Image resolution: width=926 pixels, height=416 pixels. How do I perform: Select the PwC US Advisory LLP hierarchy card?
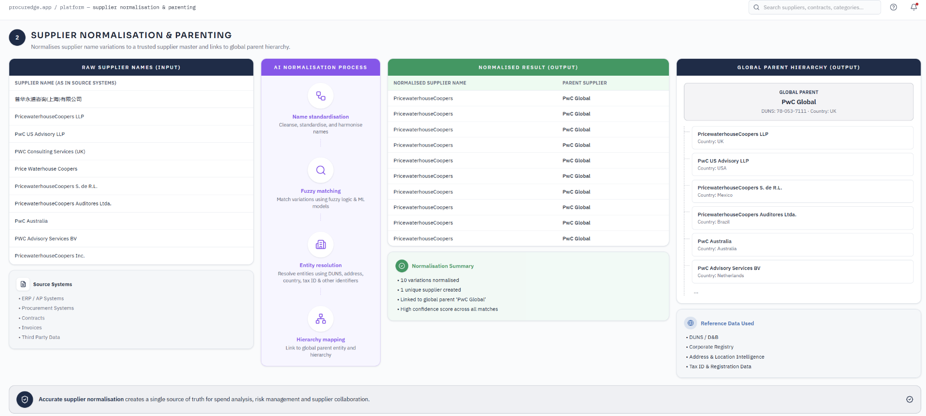click(802, 164)
